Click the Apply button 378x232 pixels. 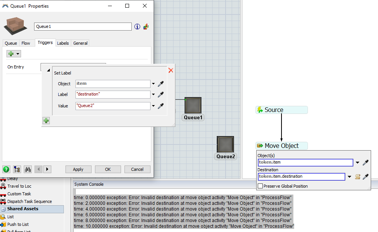(x=79, y=169)
